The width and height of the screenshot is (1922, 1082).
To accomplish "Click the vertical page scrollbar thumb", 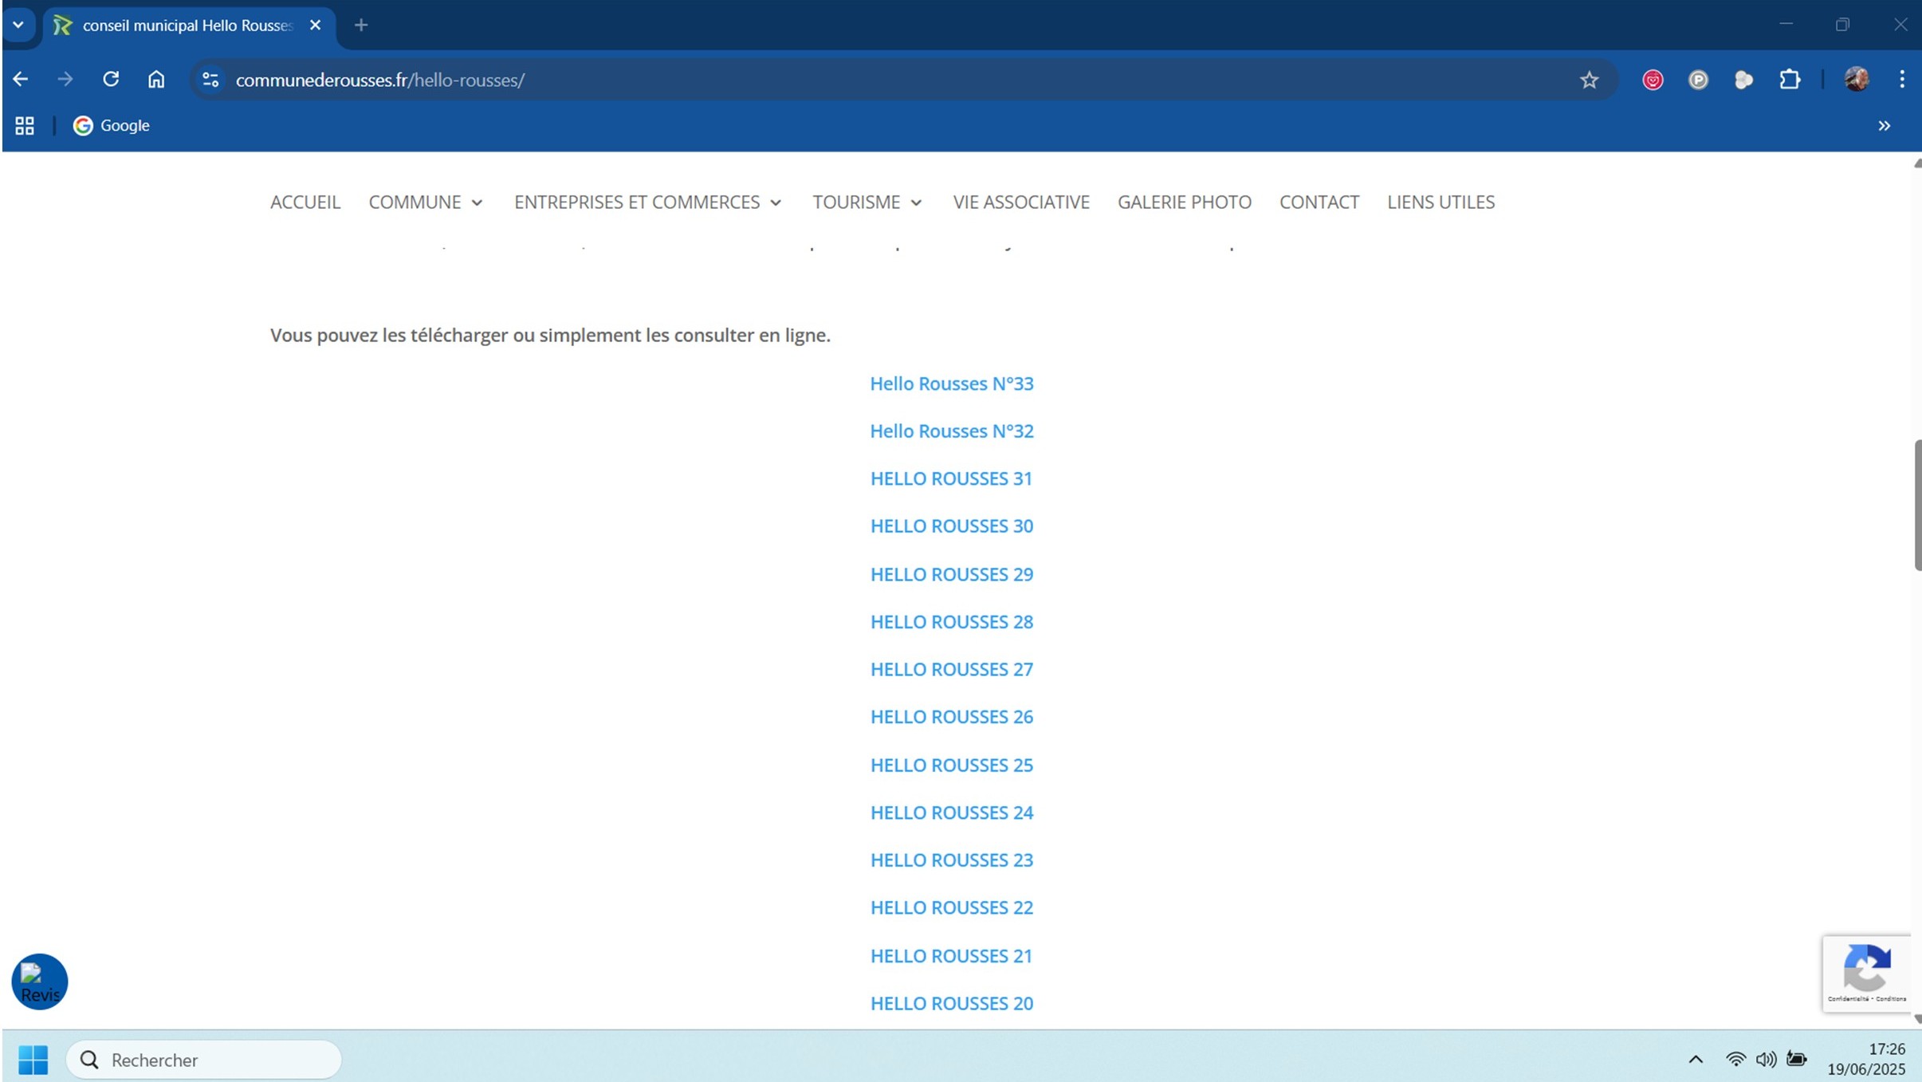I will (1916, 504).
